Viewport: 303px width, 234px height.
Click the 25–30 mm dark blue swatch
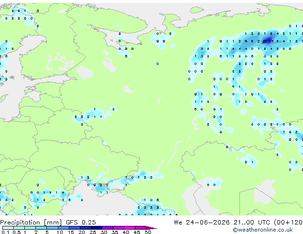(96, 228)
